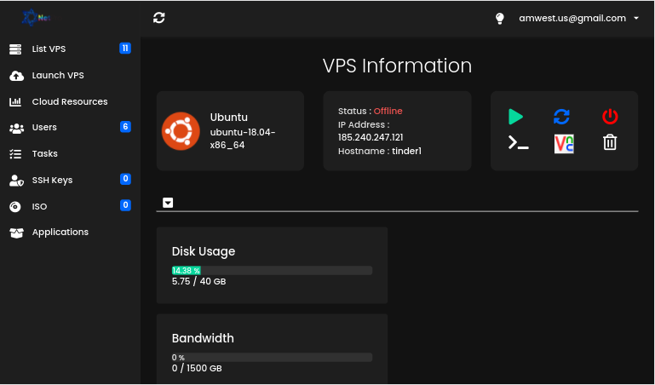Viewport: 655px width, 385px height.
Task: Open SSH Keys section
Action: 52,180
